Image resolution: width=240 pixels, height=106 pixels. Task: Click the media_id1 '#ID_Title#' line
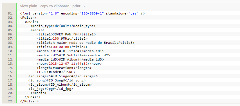point(70,51)
